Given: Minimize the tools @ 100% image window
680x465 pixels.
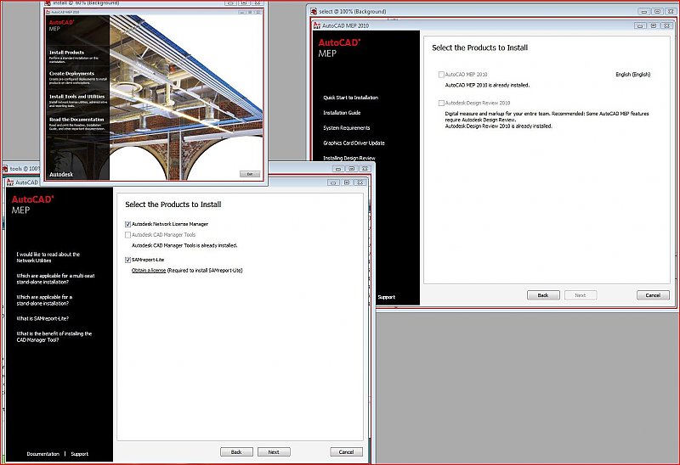Looking at the screenshot, I should click(x=338, y=168).
